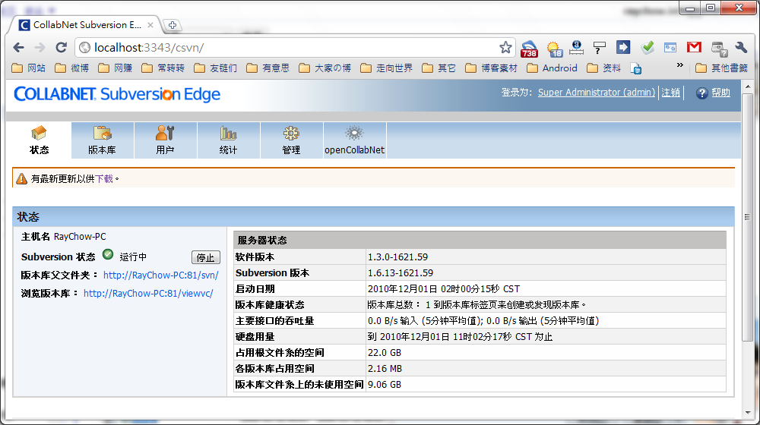Open the 友链们 bookmark folder
This screenshot has height=425, width=760.
click(x=216, y=68)
